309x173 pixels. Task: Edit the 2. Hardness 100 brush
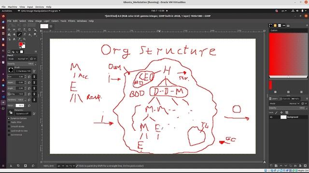coord(34,71)
